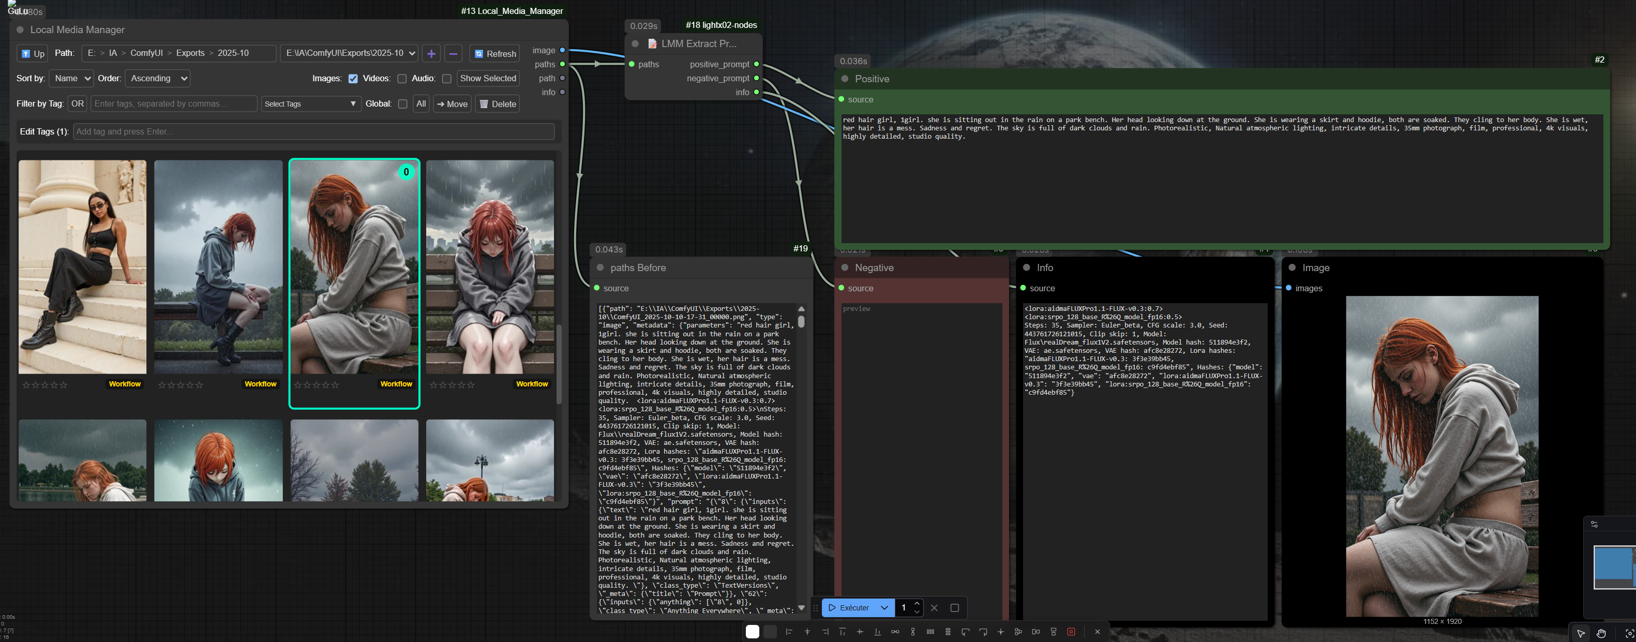
Task: Cancel current run with X beside Exécuter
Action: (934, 608)
